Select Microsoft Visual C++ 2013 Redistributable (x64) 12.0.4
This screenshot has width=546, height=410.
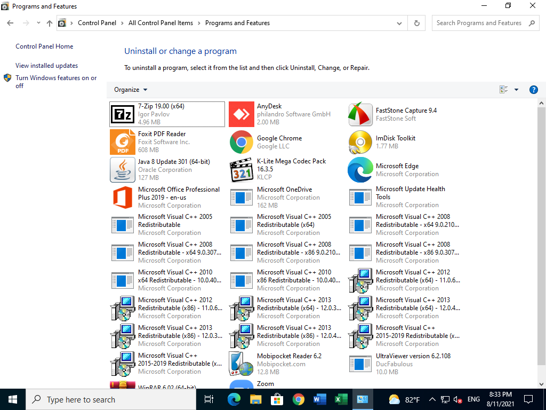point(405,308)
